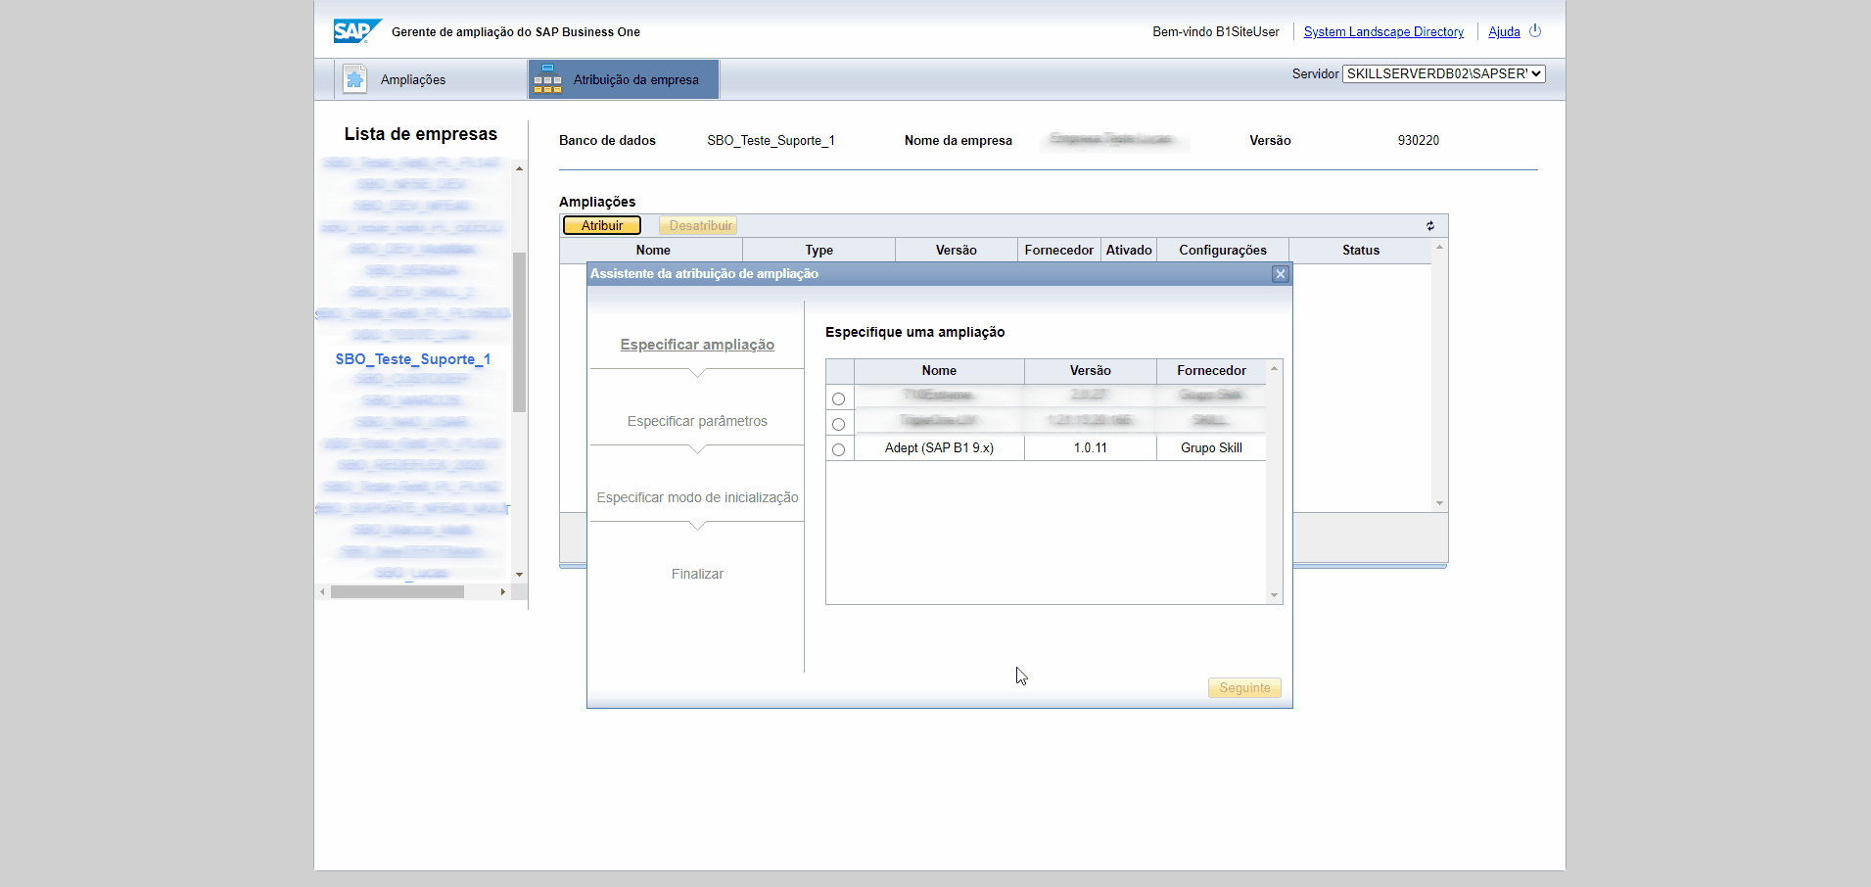Click the Atribuição da empresa grid icon
The image size is (1871, 887).
(547, 79)
